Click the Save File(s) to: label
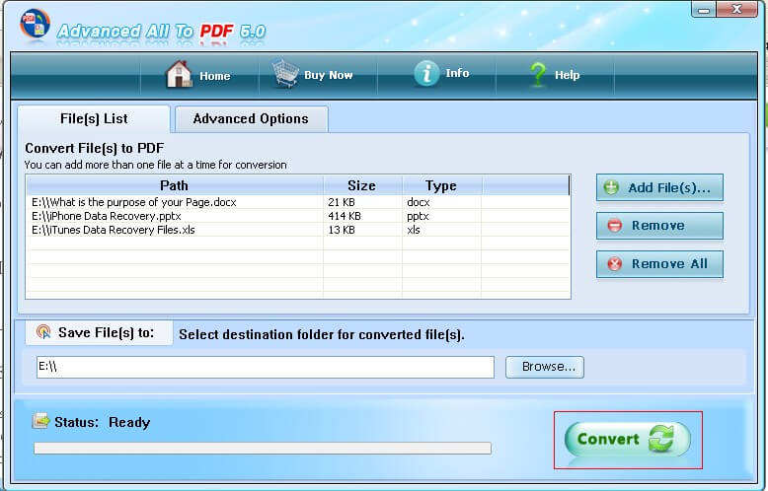The width and height of the screenshot is (768, 491). coord(106,332)
